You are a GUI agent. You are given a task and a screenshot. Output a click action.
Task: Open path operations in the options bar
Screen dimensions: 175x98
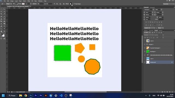click(x=54, y=4)
